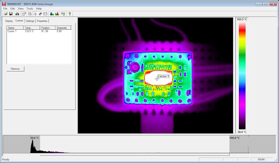Click the green-red histogram icon
The image size is (279, 163).
pyautogui.click(x=57, y=14)
